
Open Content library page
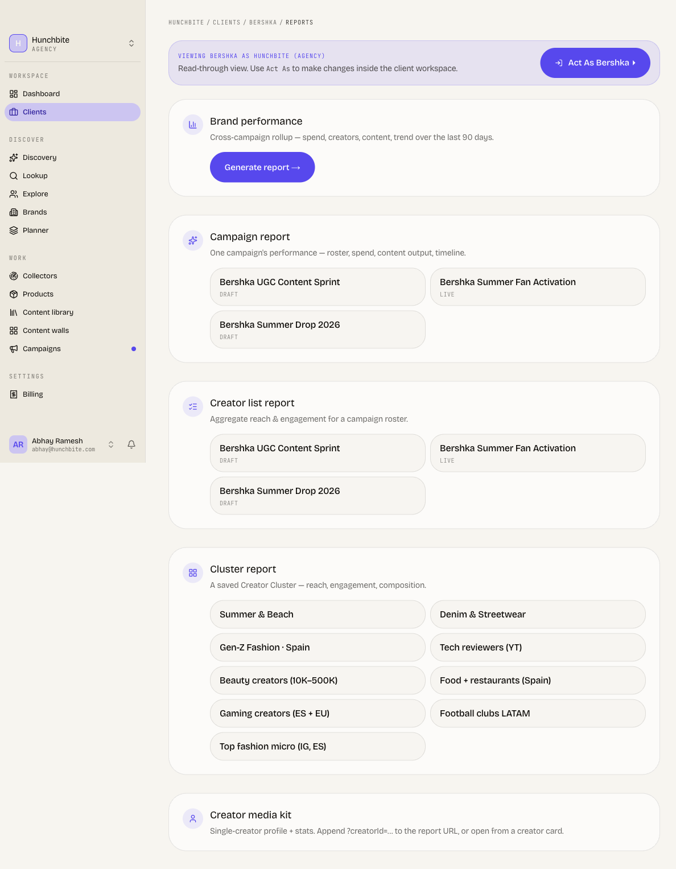[x=72, y=312]
